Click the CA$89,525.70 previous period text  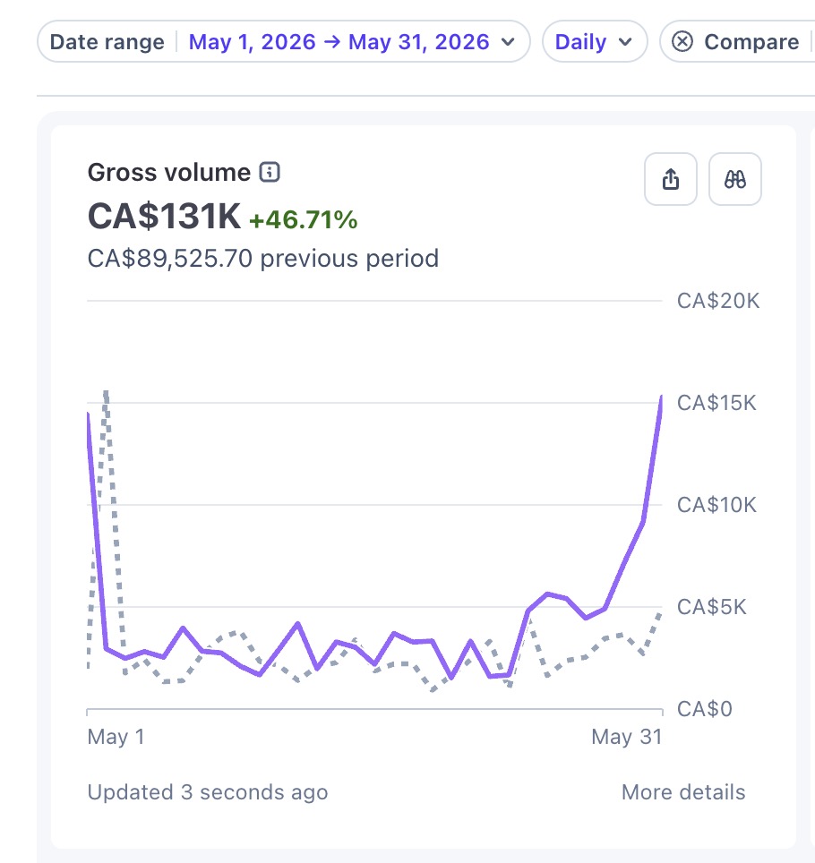(x=263, y=258)
